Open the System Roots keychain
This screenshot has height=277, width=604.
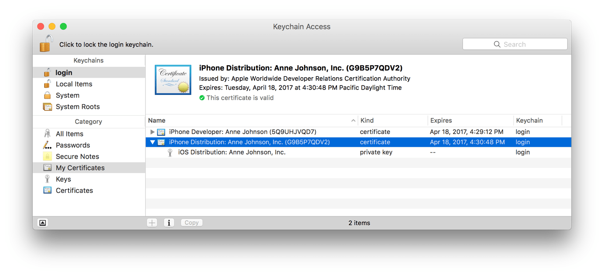tap(77, 107)
